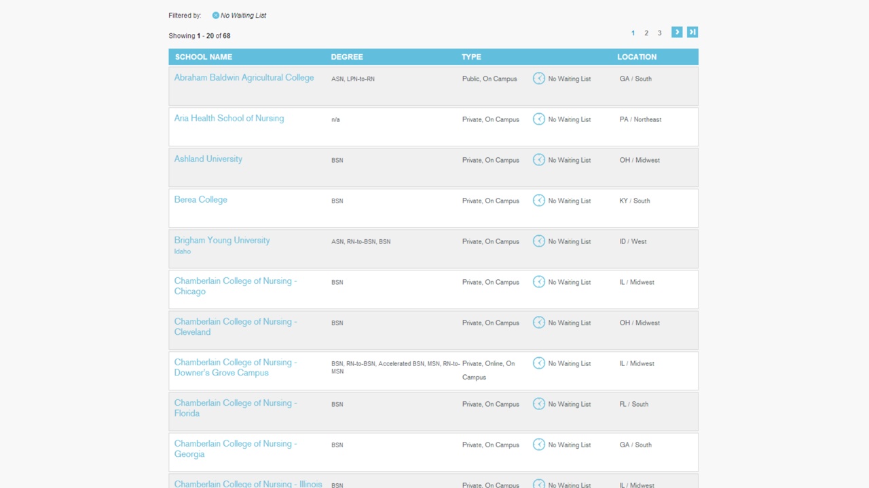Remove the No Waiting List filter
Viewport: 869px width, 488px height.
click(x=216, y=16)
